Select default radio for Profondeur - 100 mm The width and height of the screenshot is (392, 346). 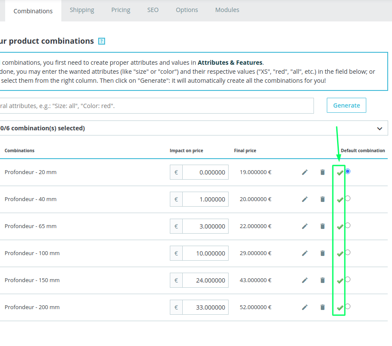pyautogui.click(x=348, y=253)
